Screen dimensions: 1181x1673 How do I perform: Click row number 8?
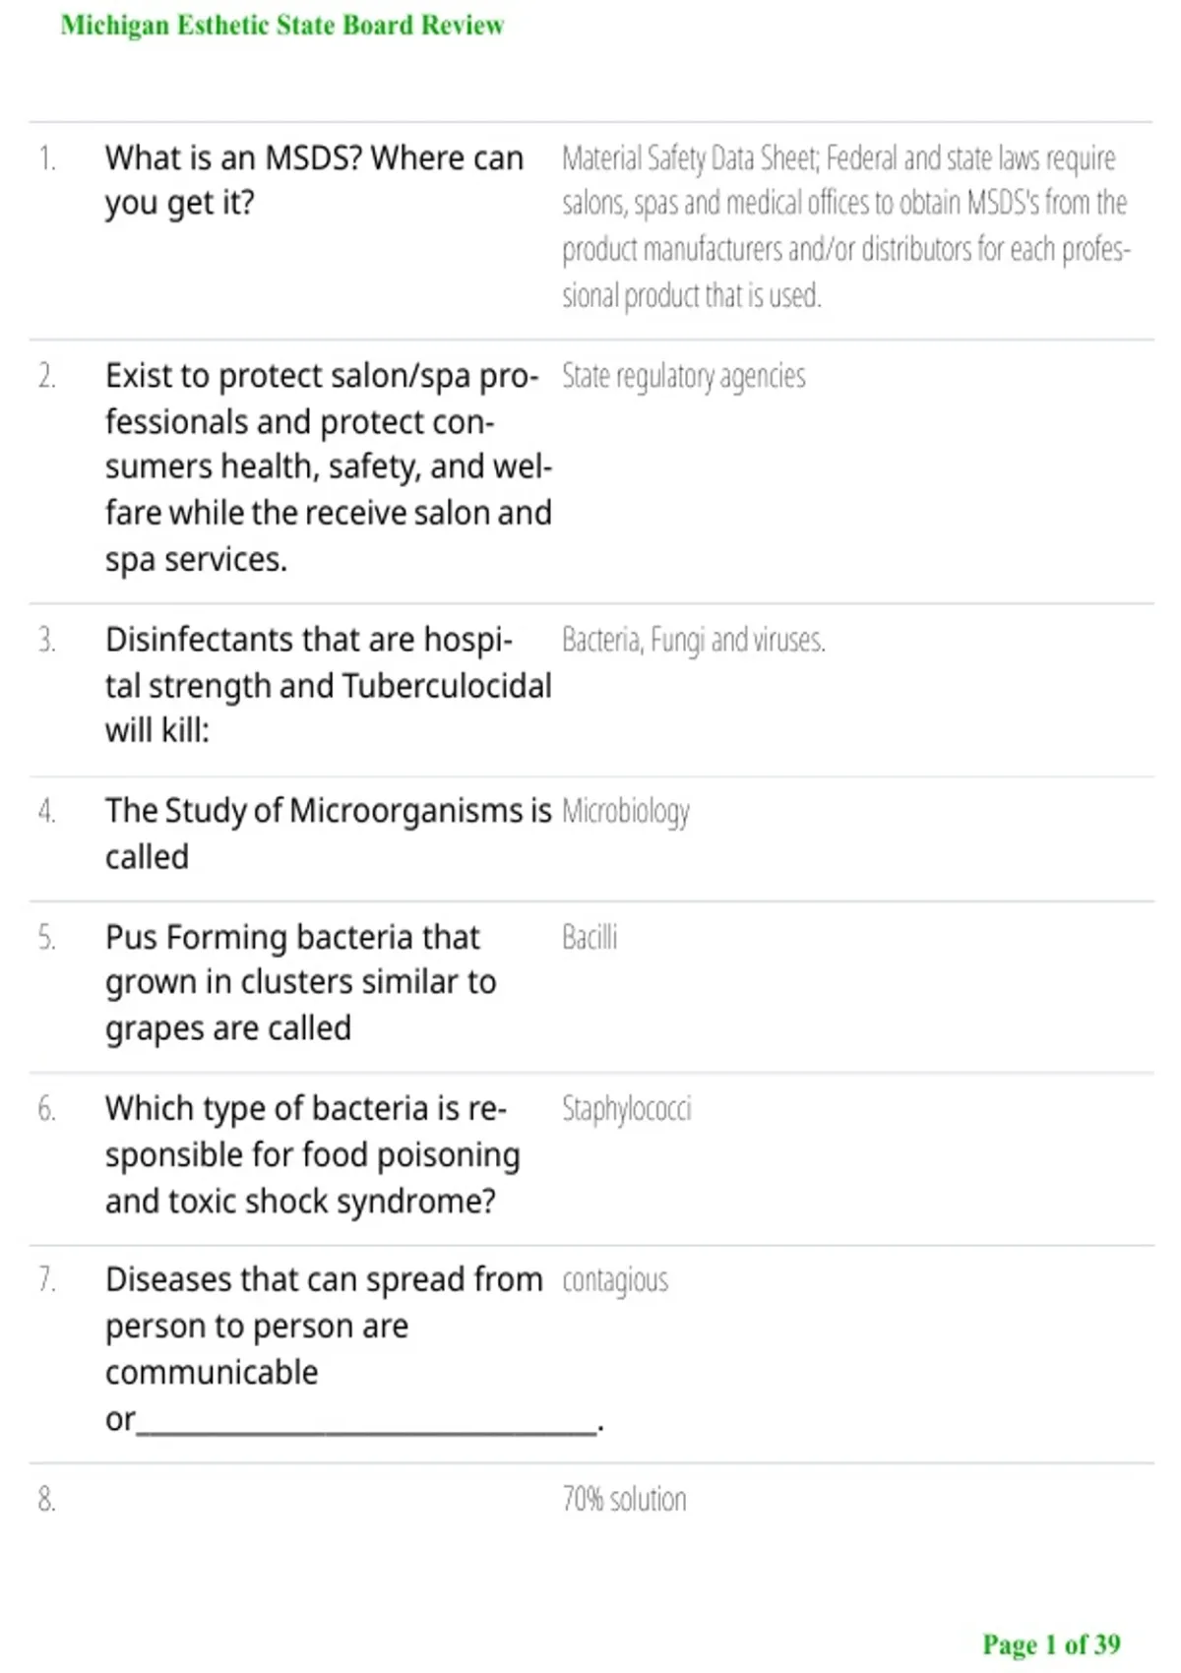coord(46,1499)
